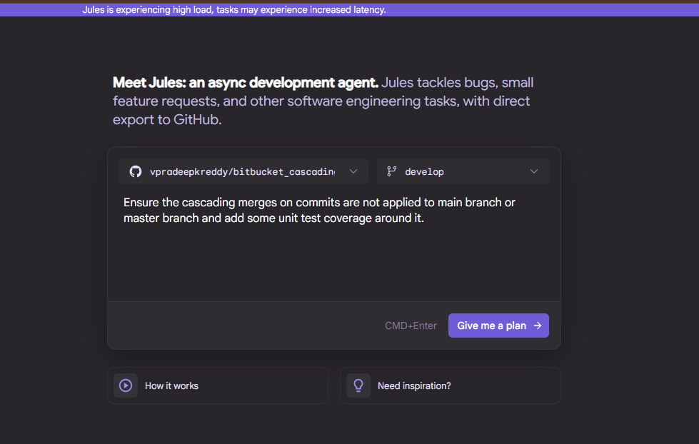The image size is (699, 444).
Task: Click the play icon for How it works
Action: 126,385
